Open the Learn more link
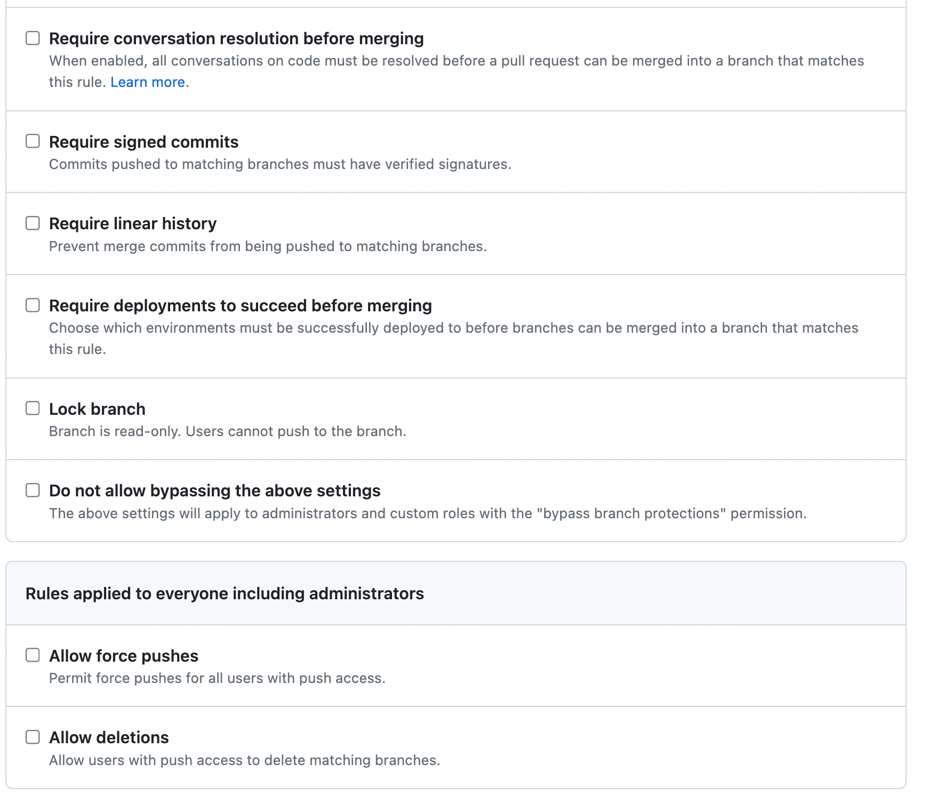The height and width of the screenshot is (804, 928). [148, 82]
